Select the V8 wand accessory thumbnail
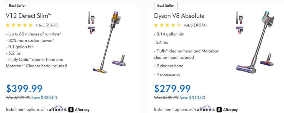Viewport: 284px width, 113px height. (x=237, y=18)
